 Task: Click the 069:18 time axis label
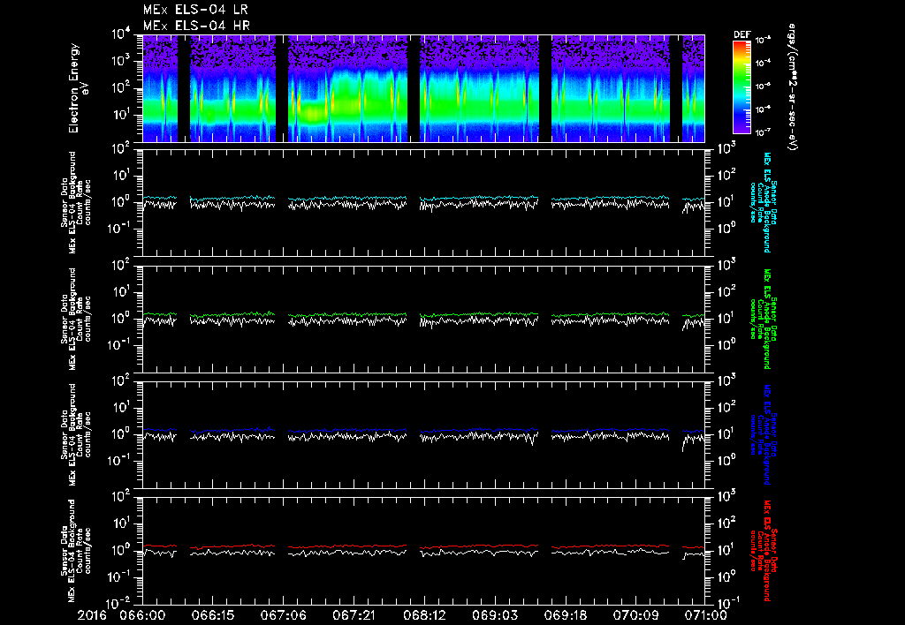point(566,615)
